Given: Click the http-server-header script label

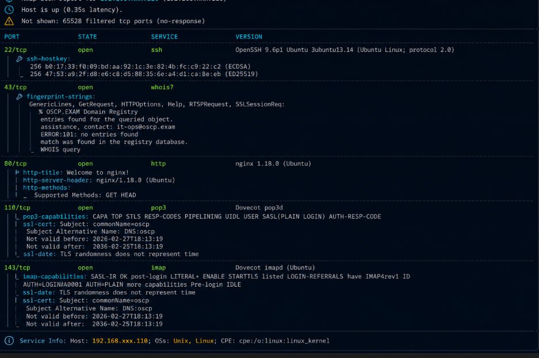Looking at the screenshot, I should [58, 180].
